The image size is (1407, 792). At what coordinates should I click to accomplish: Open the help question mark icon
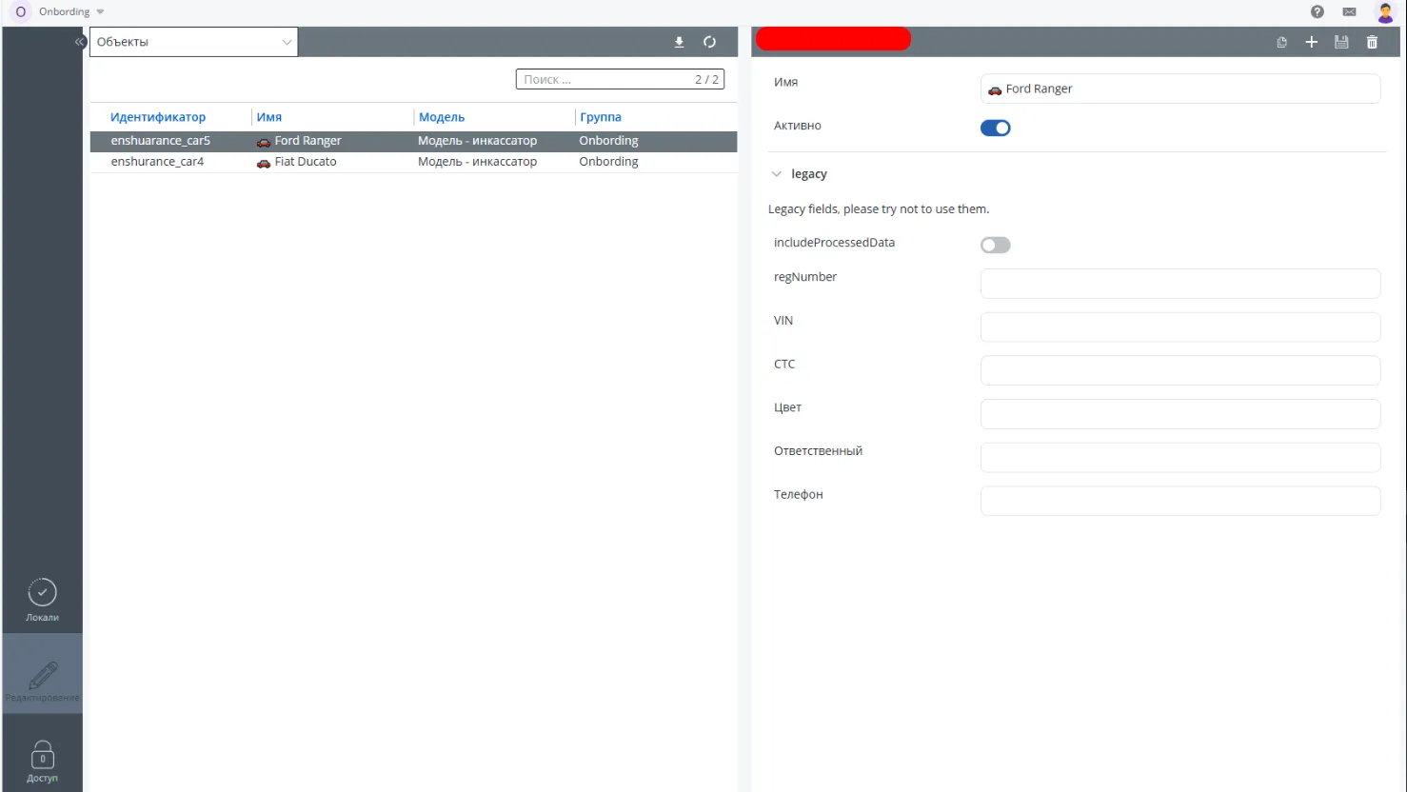[x=1318, y=11]
